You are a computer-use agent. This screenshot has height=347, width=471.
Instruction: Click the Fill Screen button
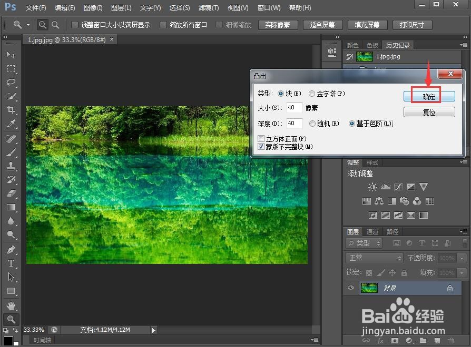point(367,25)
